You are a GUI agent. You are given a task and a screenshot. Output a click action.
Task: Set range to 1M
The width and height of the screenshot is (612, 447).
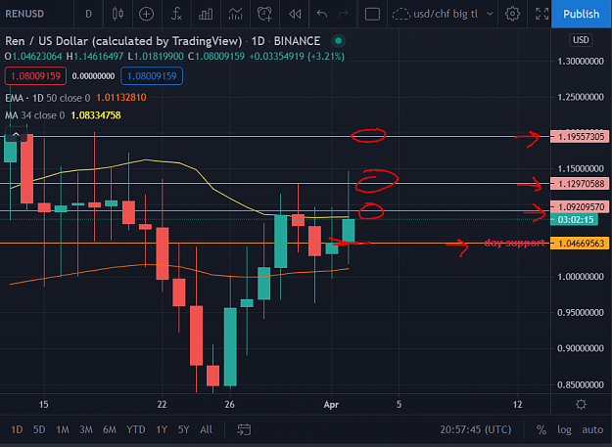[63, 429]
